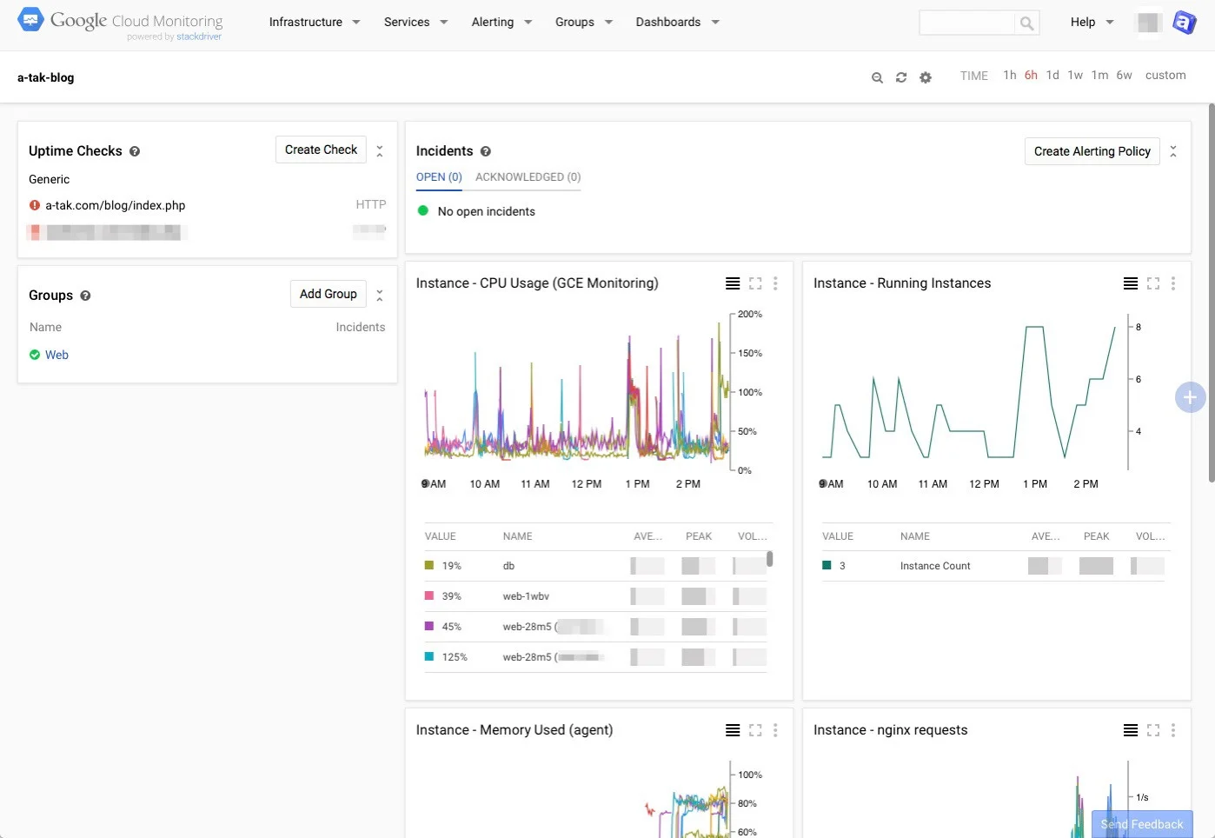Open the Infrastructure dropdown menu
This screenshot has width=1215, height=838.
point(315,22)
